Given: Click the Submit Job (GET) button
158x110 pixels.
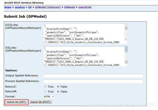Looking at the screenshot, I should point(17,102).
